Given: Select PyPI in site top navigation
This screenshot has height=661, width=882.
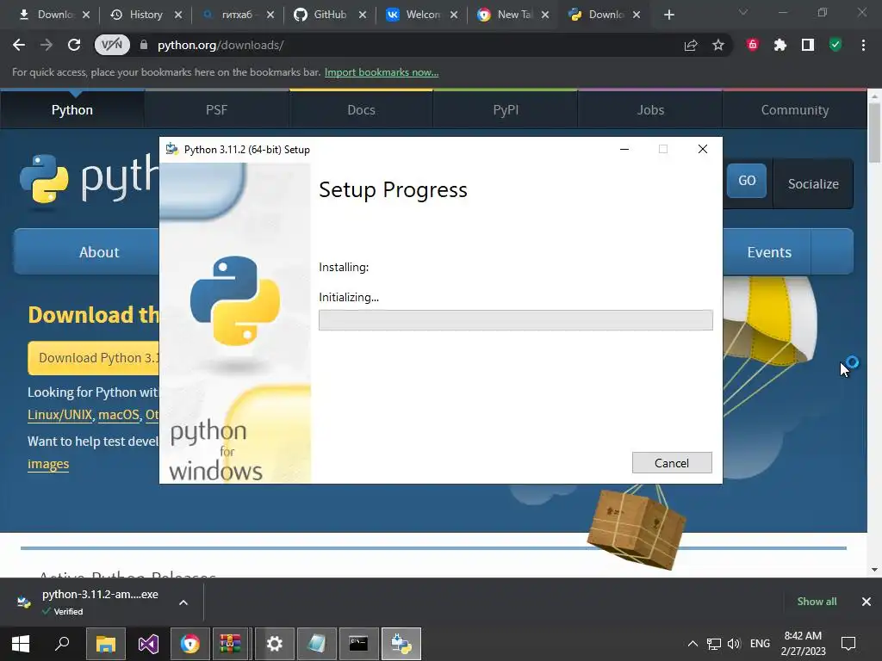Looking at the screenshot, I should (506, 109).
